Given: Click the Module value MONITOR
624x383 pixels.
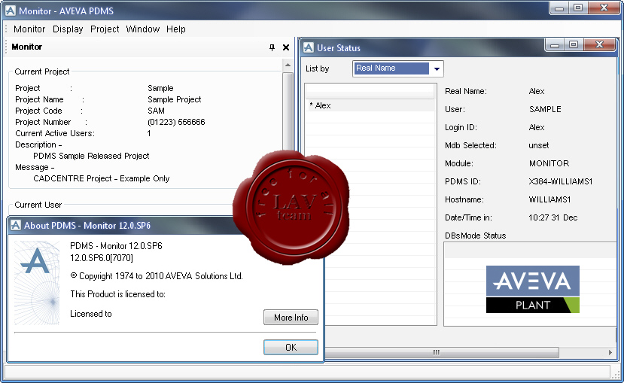Looking at the screenshot, I should [x=549, y=163].
